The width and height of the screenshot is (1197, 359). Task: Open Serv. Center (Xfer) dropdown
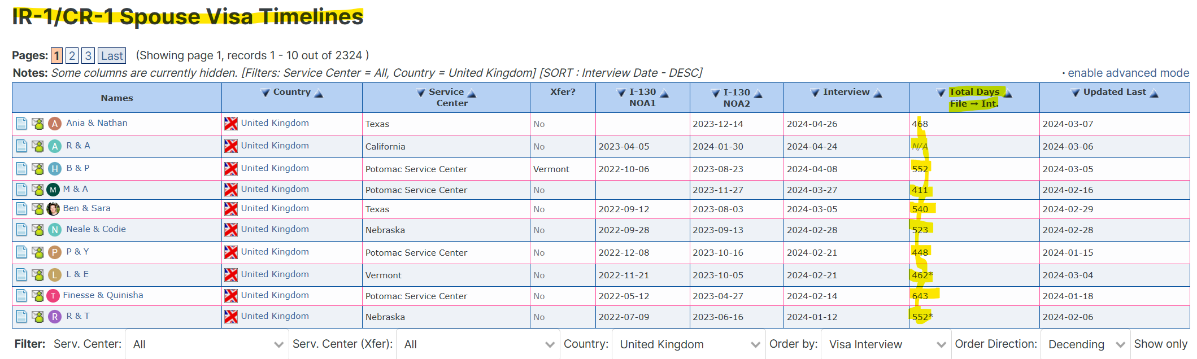tap(478, 344)
